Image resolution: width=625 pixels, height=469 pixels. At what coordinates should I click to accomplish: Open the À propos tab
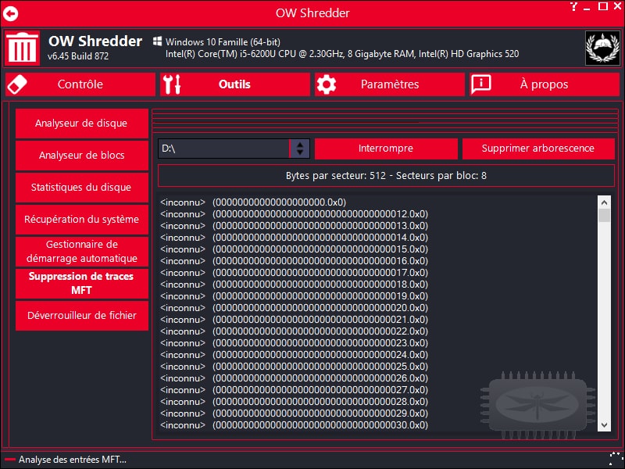544,84
